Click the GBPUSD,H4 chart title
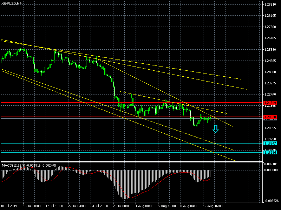The width and height of the screenshot is (281, 210). [12, 3]
